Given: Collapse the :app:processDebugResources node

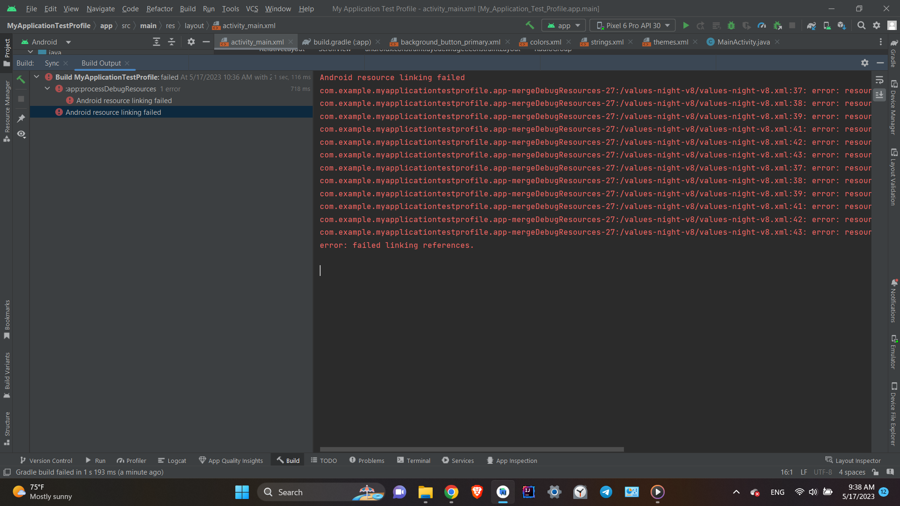Looking at the screenshot, I should tap(47, 88).
